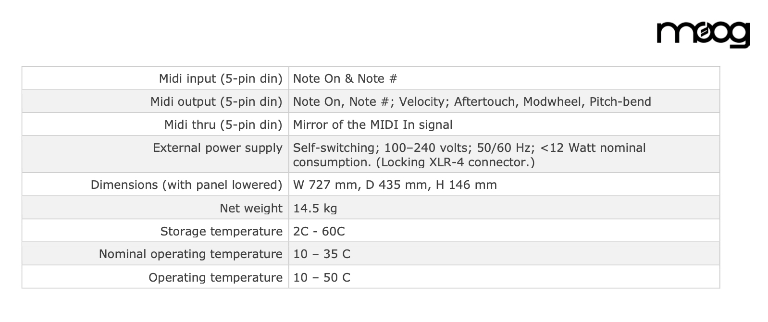The image size is (768, 322).
Task: Select the Midi input (5-pin din) label
Action: pos(221,78)
